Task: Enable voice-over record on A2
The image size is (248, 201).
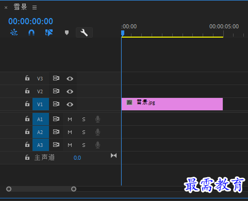Action: (x=97, y=132)
